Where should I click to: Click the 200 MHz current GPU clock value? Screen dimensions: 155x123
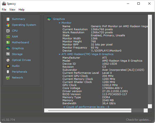[108, 76]
